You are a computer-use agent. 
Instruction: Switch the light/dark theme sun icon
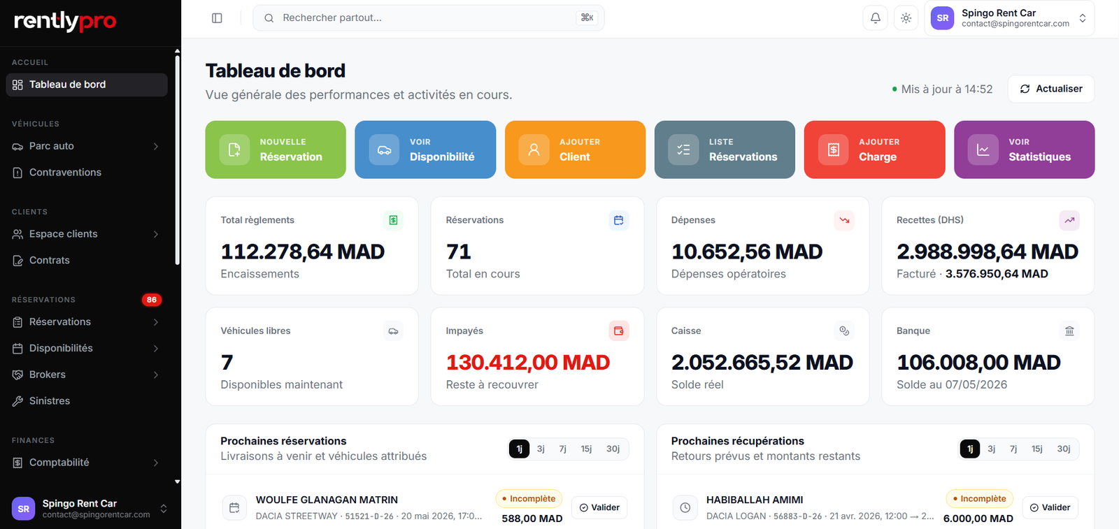point(906,18)
